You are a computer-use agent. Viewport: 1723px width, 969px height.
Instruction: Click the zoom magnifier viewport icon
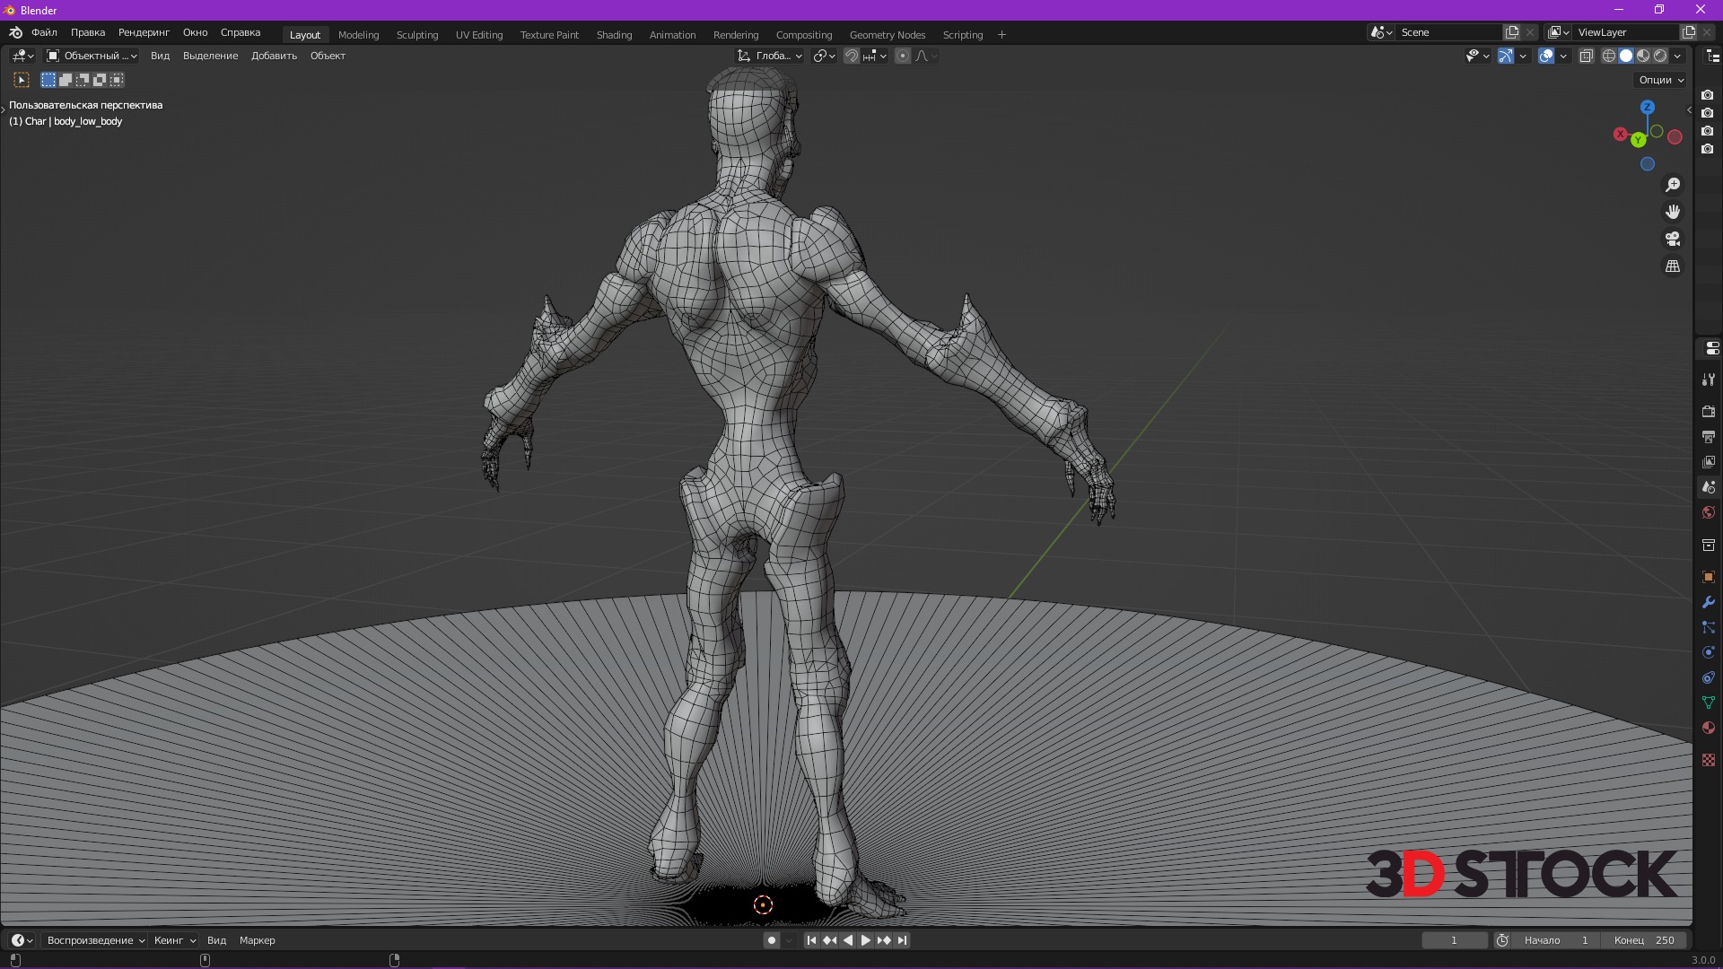point(1673,185)
